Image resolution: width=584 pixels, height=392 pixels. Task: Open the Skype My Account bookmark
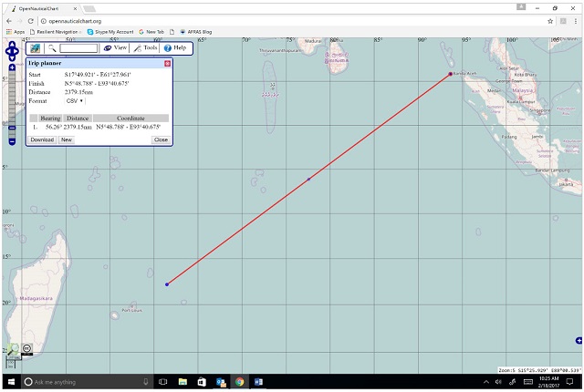[110, 32]
